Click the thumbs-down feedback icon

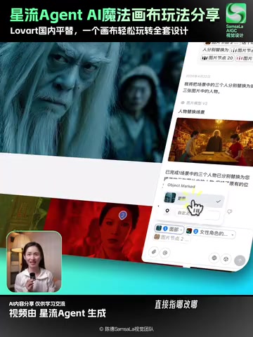click(230, 211)
